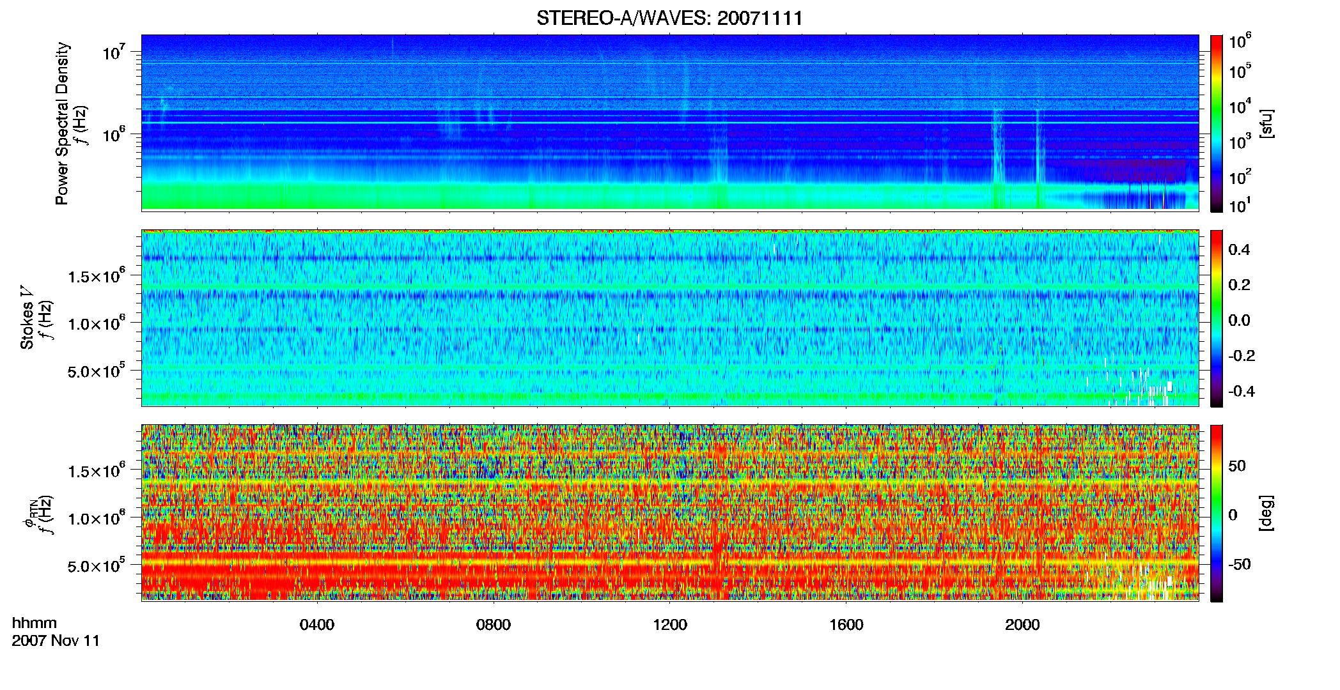Click the 0.4 value on Stokes colorbar
The width and height of the screenshot is (1340, 690).
pos(1239,250)
